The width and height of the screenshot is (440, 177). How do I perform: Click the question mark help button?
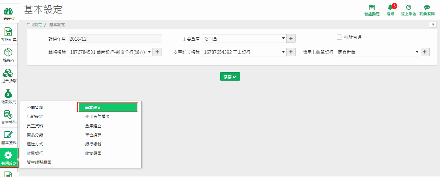tap(433, 25)
